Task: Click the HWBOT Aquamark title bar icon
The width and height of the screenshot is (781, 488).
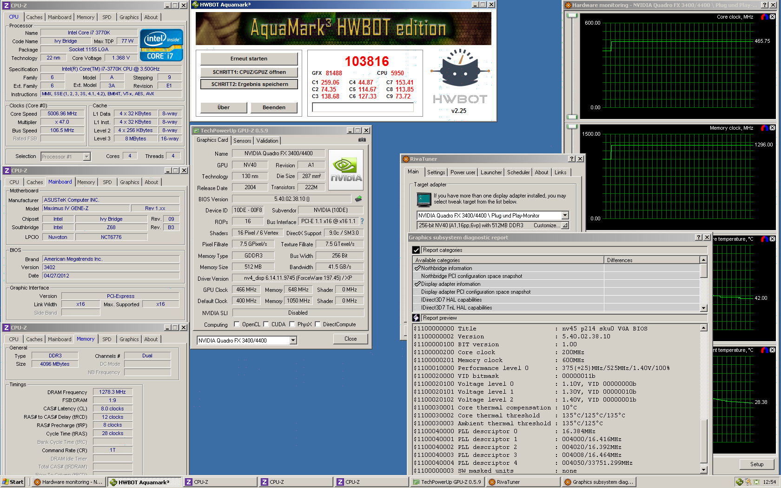Action: [195, 5]
